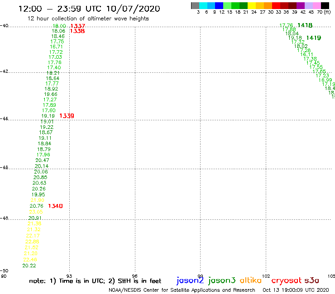Click the 19.95 wave height value
This screenshot has width=335, height=294.
[x=38, y=195]
